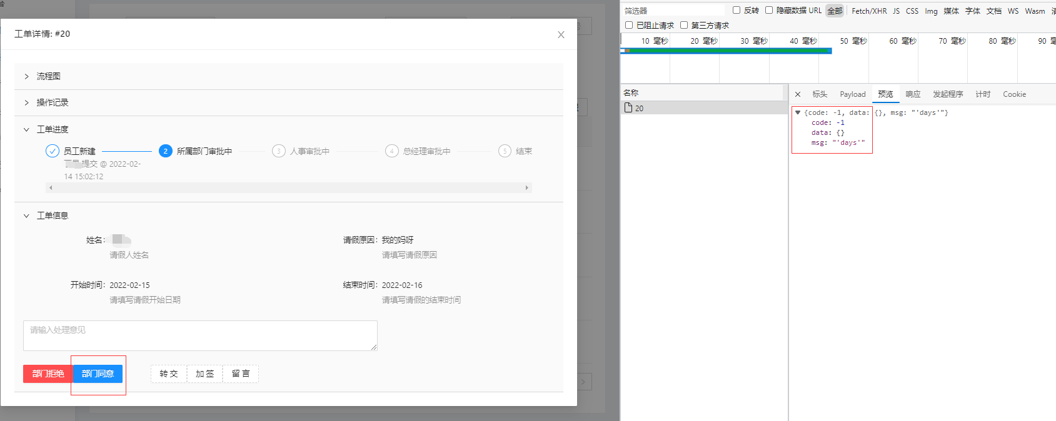Screen dimensions: 1056x421
Task: Click step 5 circle 结束
Action: click(x=505, y=151)
